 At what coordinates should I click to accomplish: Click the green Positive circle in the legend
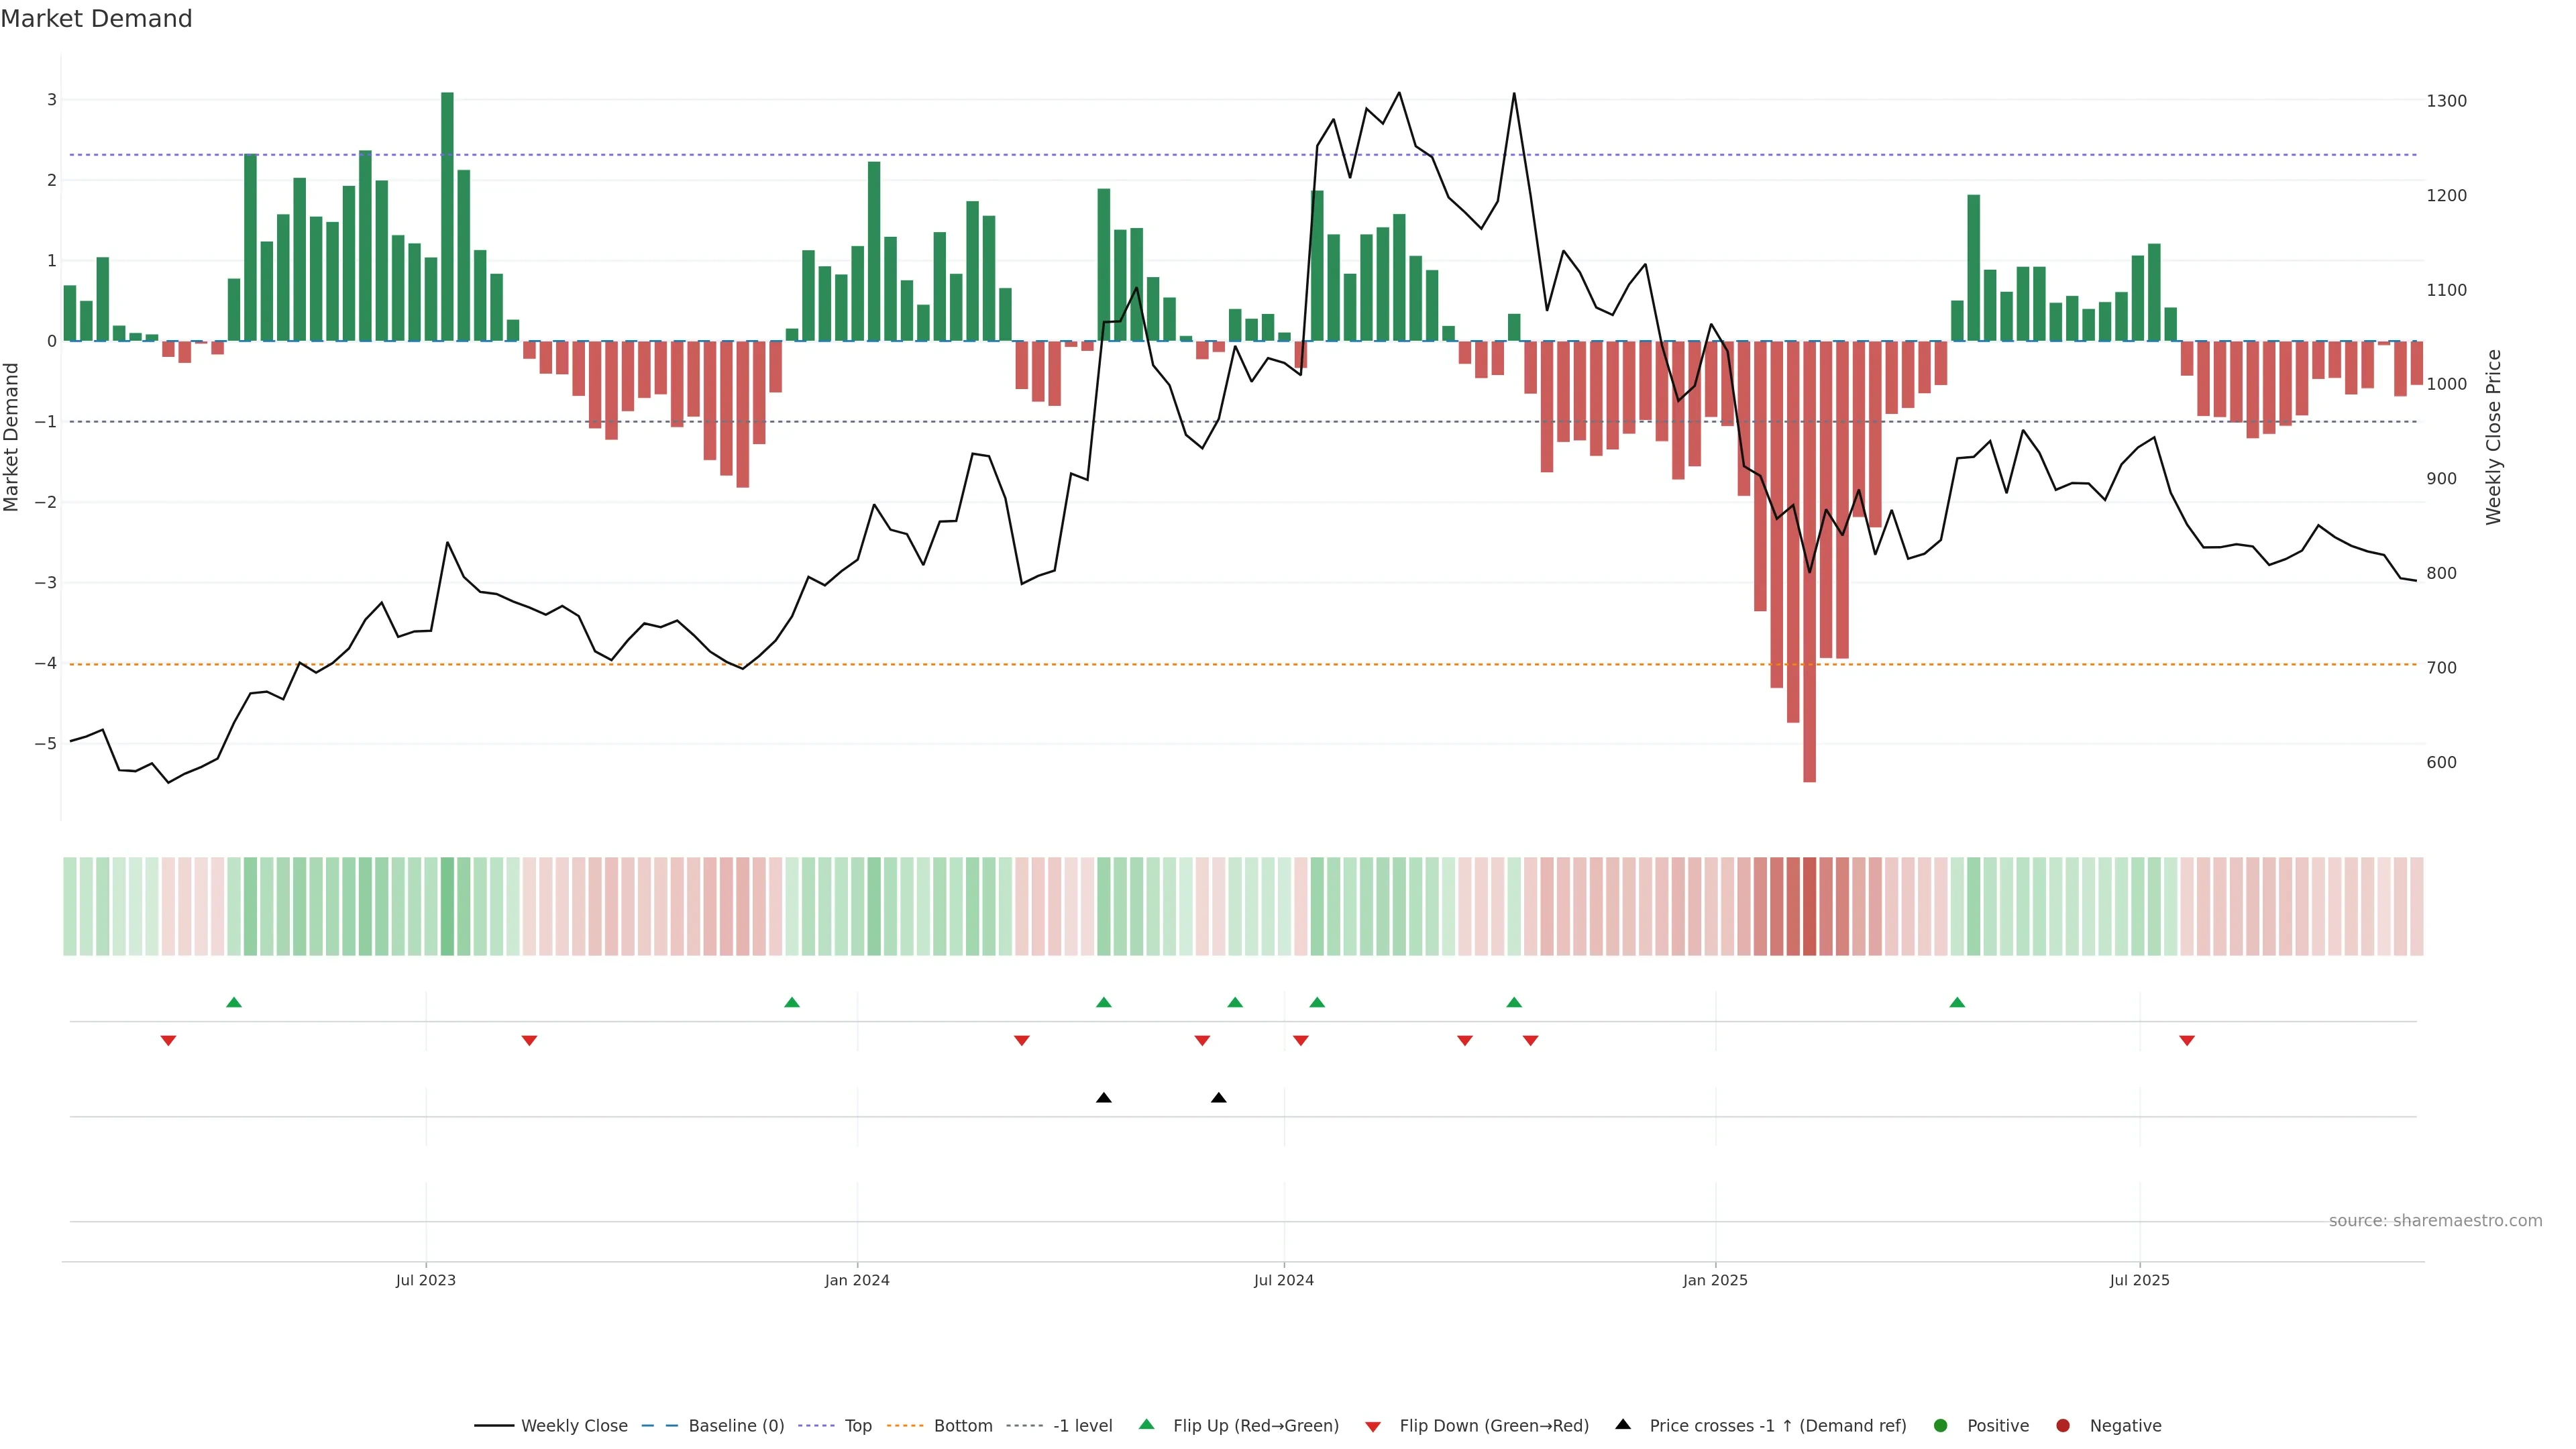(x=1941, y=1425)
